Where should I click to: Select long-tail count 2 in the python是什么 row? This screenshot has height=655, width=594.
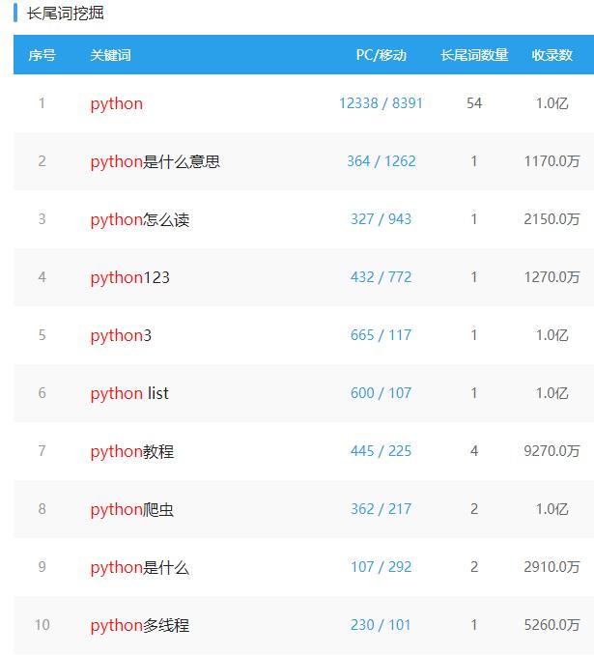[x=474, y=567]
